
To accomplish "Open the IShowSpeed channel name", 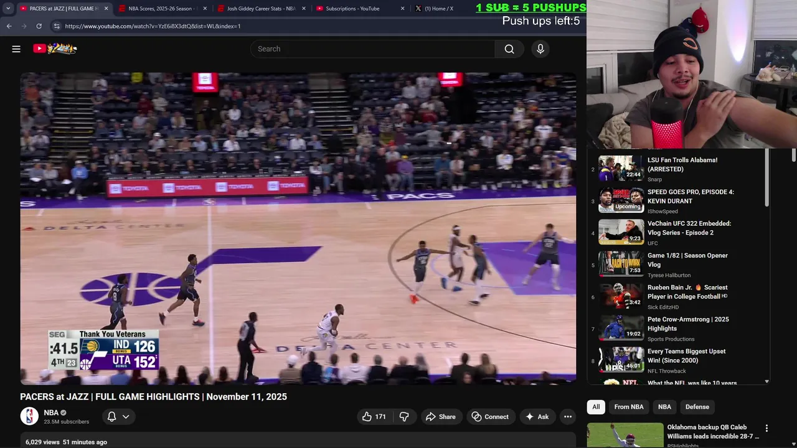I will click(x=663, y=212).
